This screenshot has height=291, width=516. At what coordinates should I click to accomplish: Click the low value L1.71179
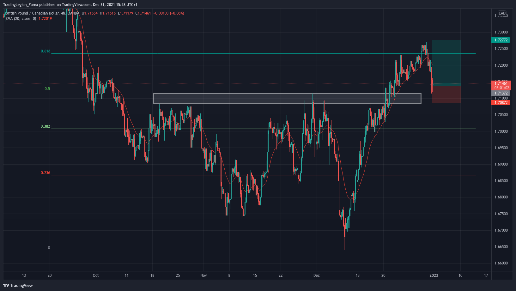pyautogui.click(x=125, y=13)
